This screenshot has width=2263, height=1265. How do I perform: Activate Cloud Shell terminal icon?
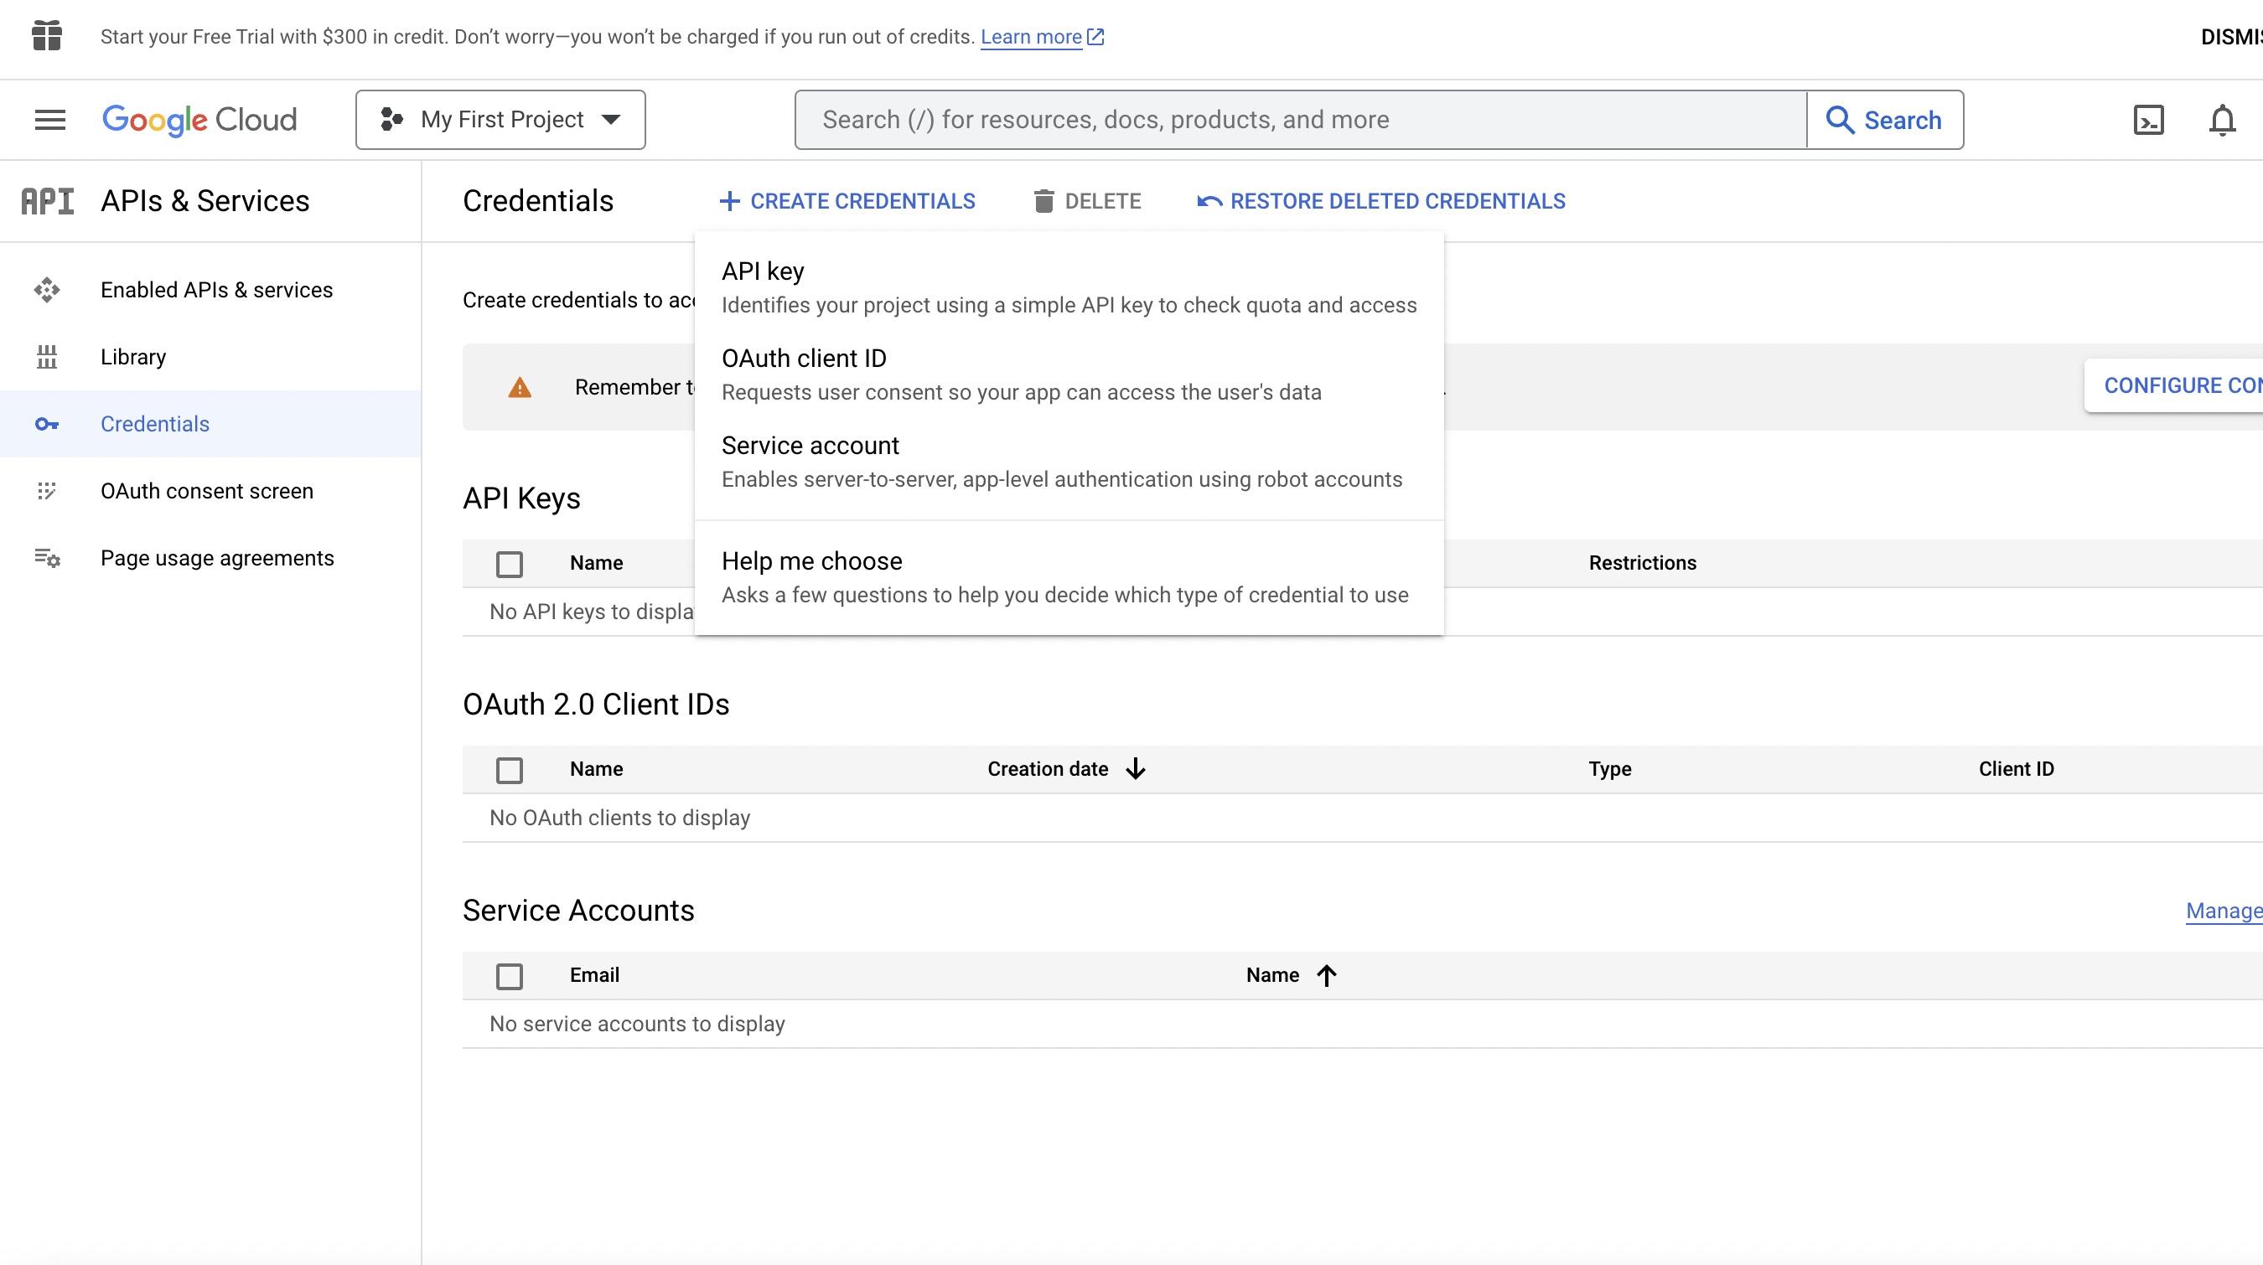tap(2149, 120)
